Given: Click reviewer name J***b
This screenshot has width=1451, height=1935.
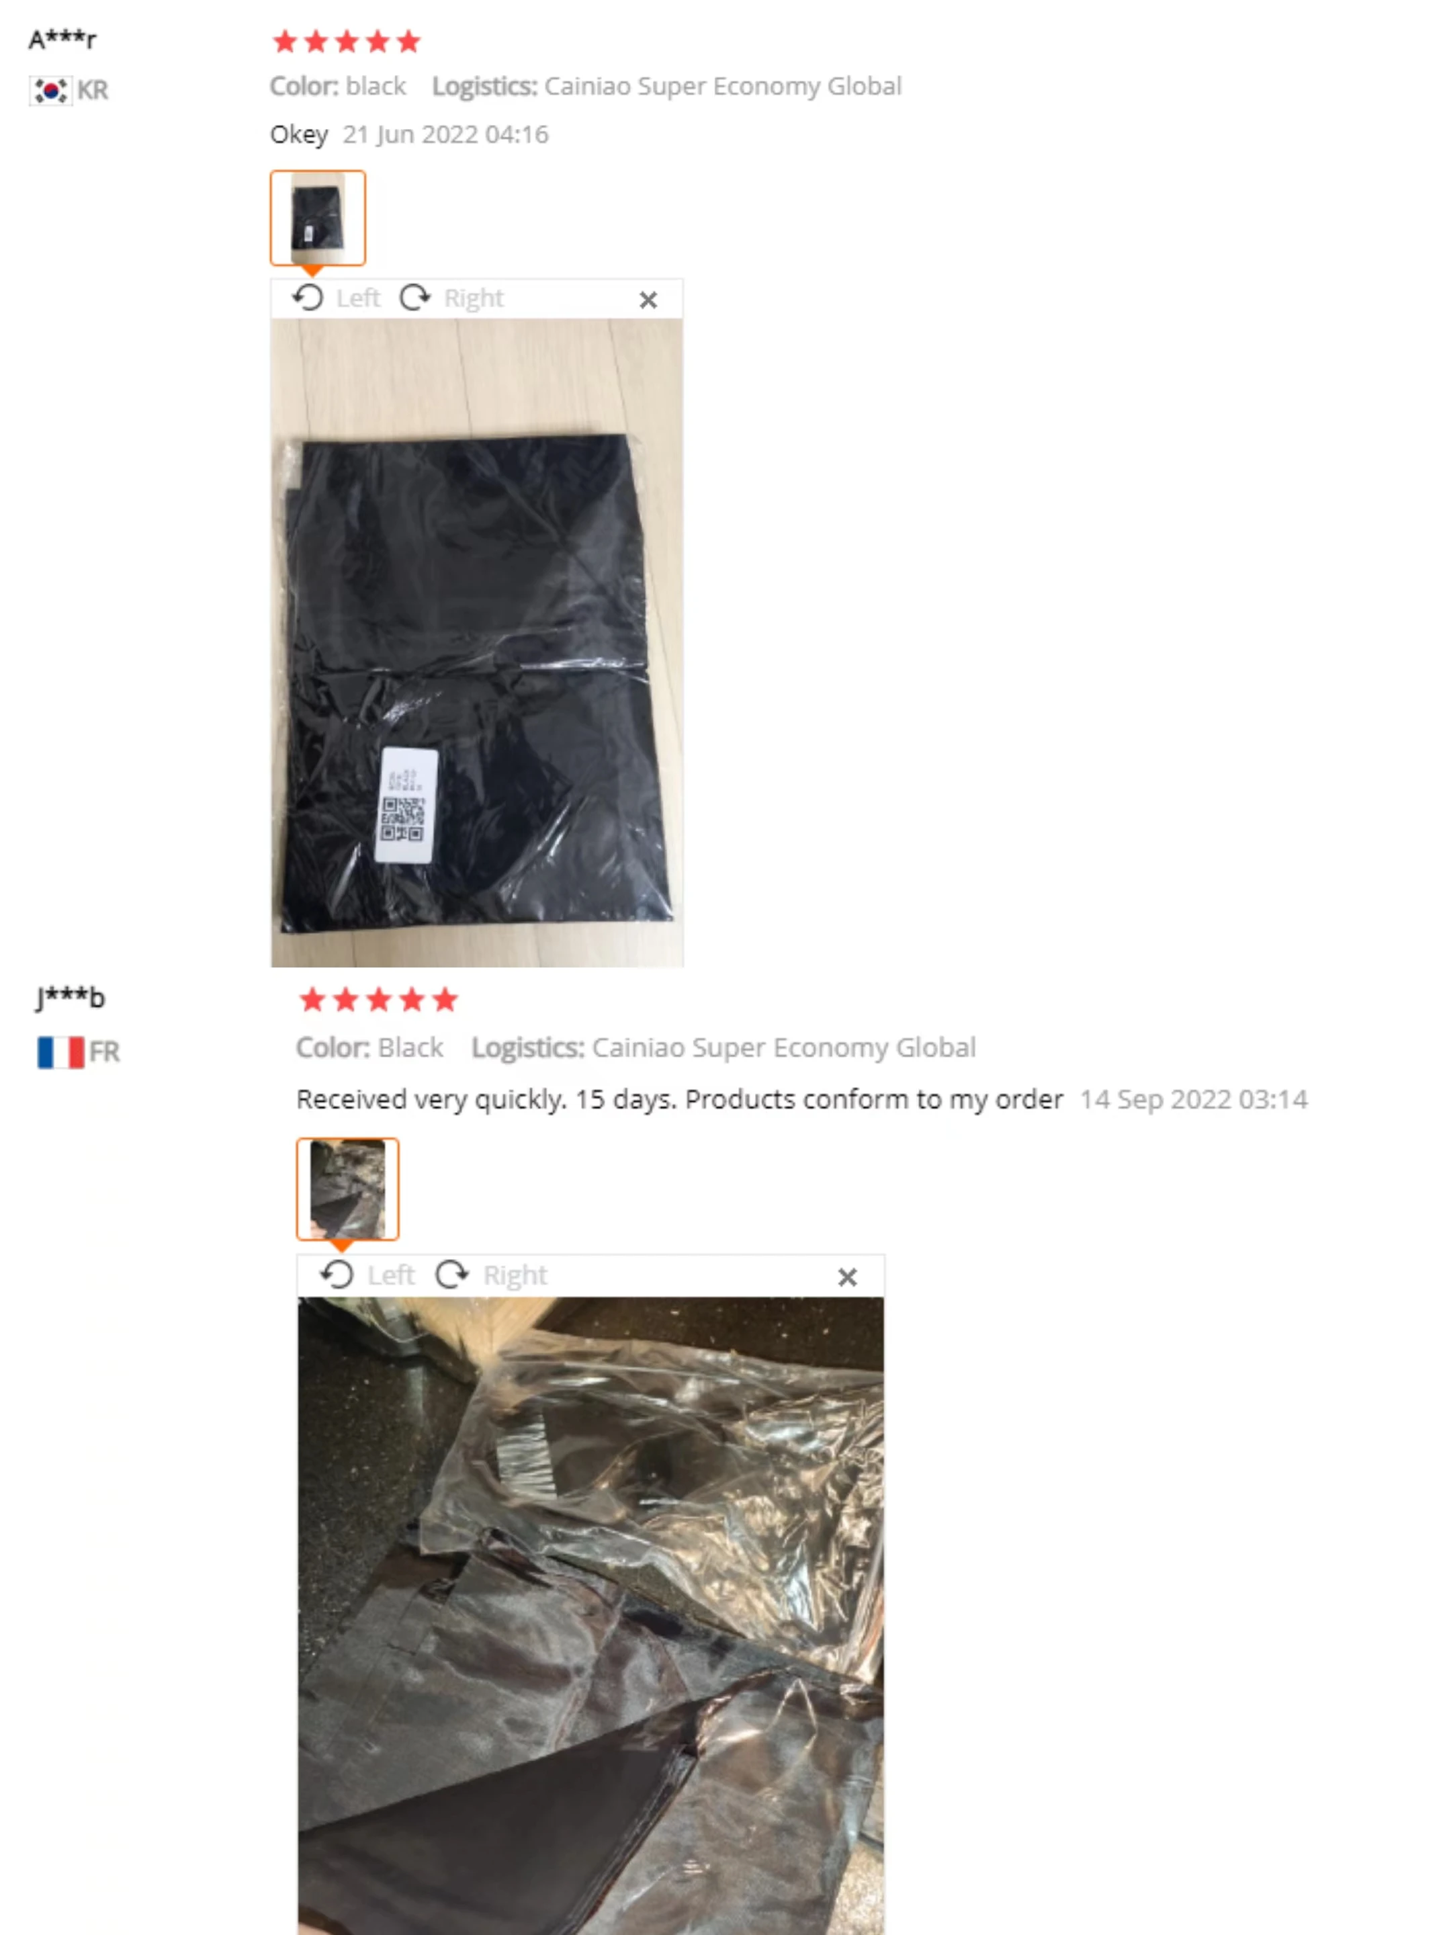Looking at the screenshot, I should [x=70, y=997].
